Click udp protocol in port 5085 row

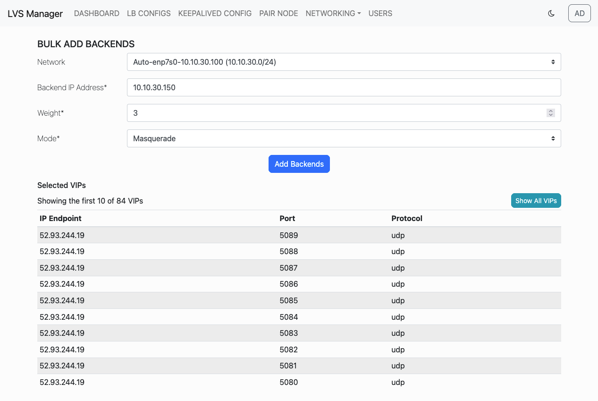click(x=398, y=300)
